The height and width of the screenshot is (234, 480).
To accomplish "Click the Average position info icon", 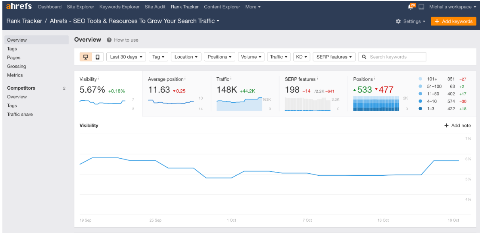I will pyautogui.click(x=185, y=79).
